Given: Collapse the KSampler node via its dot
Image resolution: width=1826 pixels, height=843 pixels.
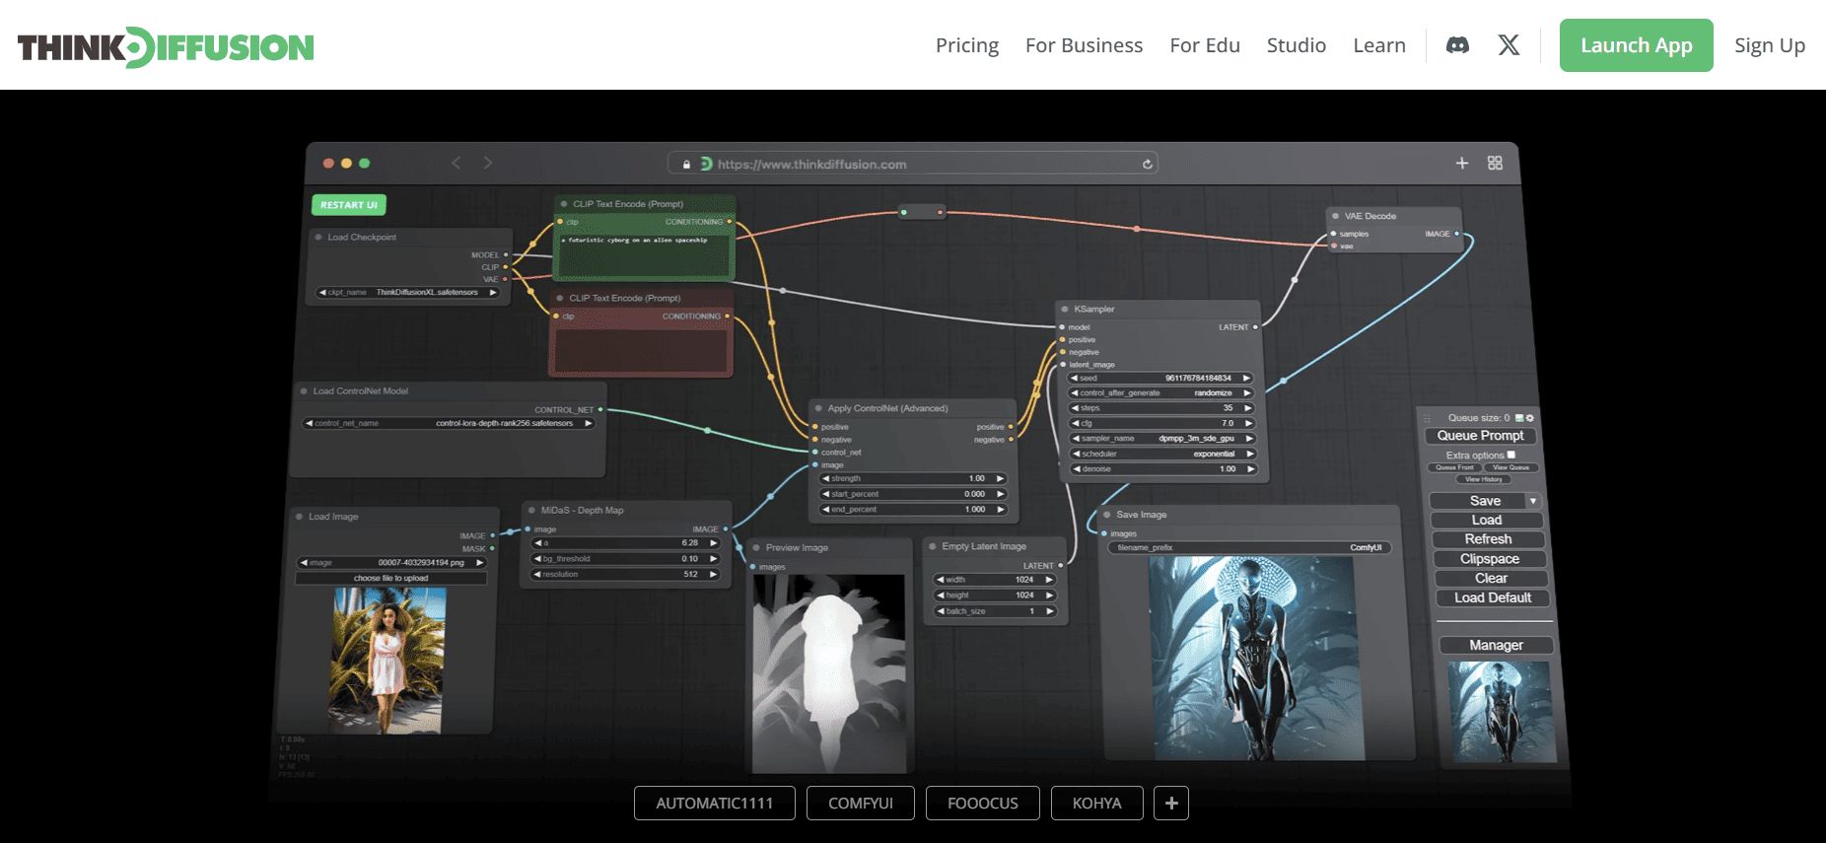Looking at the screenshot, I should [1065, 310].
